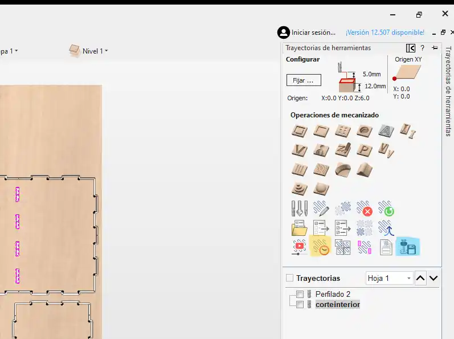
Task: Open the array copy toolpaths four-pattern icon
Action: point(365,228)
